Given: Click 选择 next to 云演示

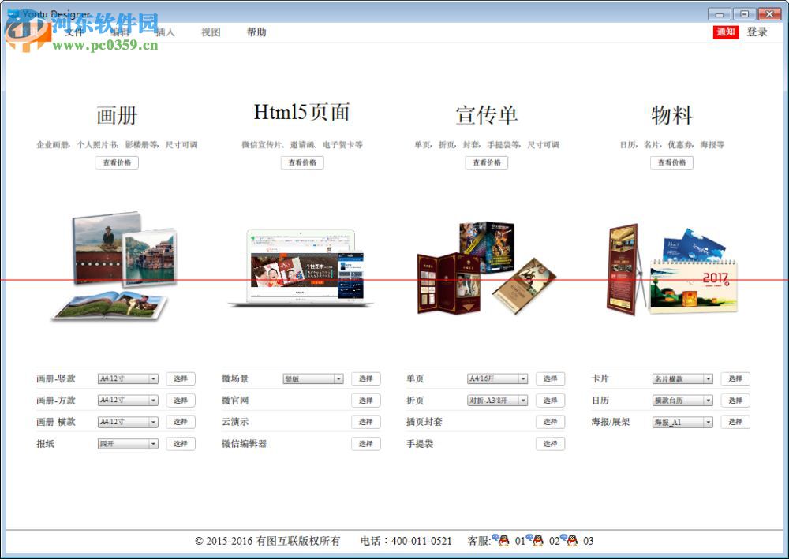Looking at the screenshot, I should click(366, 422).
